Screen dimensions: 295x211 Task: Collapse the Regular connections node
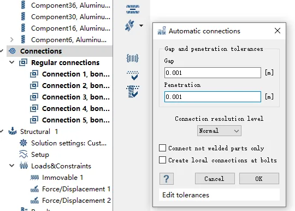click(11, 62)
